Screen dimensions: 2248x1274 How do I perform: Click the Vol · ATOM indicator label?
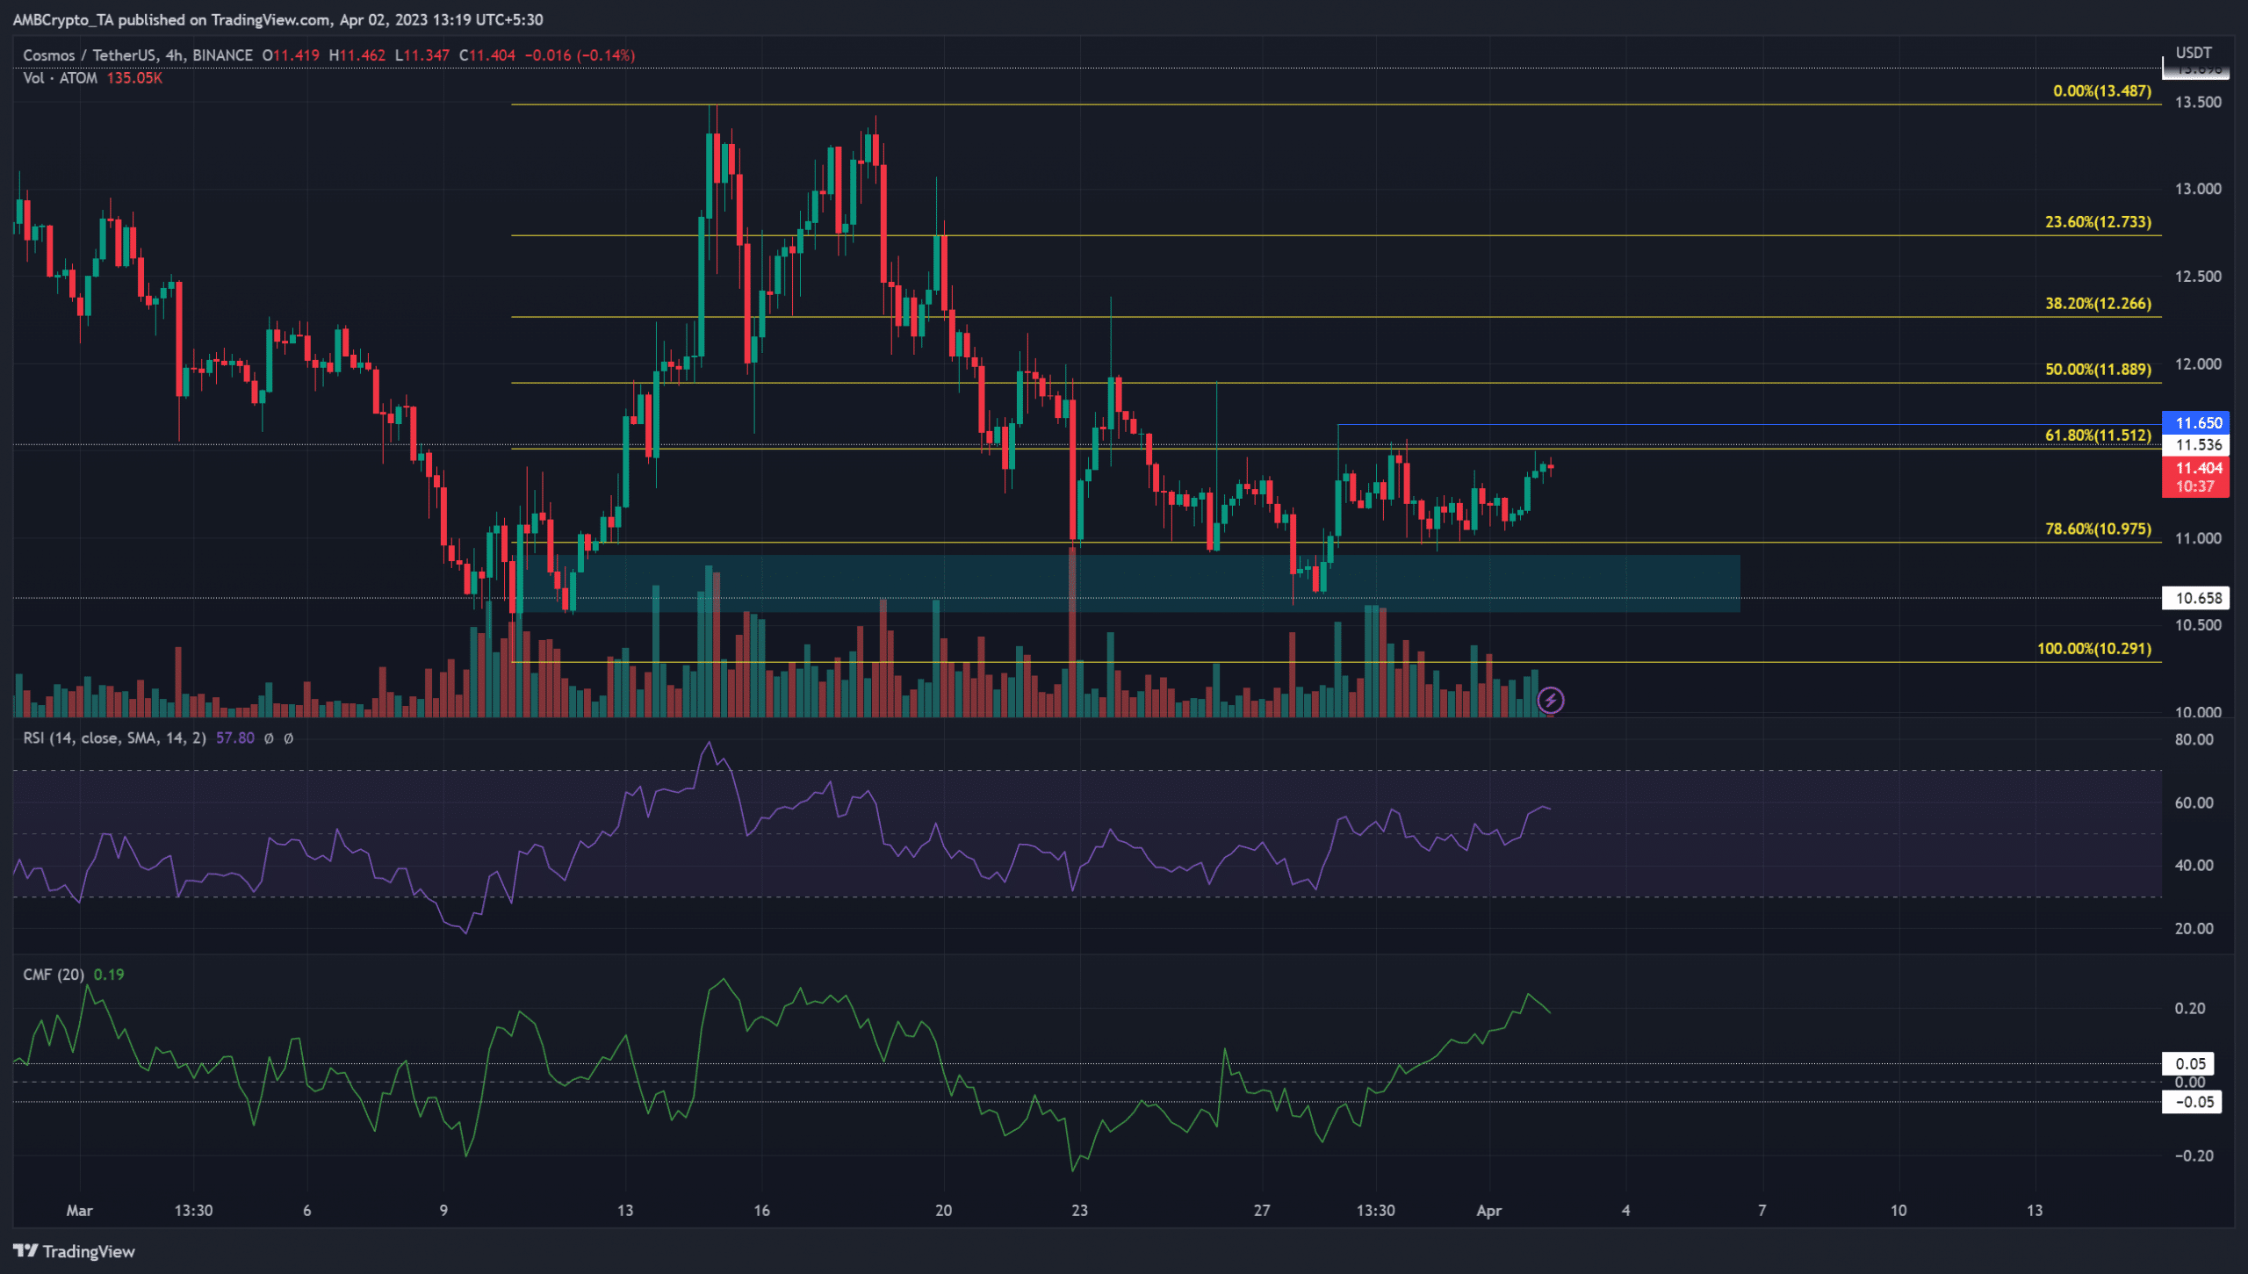pos(60,78)
